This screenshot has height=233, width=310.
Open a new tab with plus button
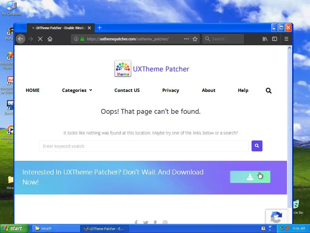[100, 28]
